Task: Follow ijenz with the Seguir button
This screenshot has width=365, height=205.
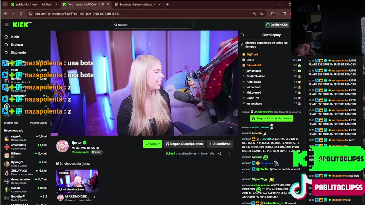Action: pos(153,144)
